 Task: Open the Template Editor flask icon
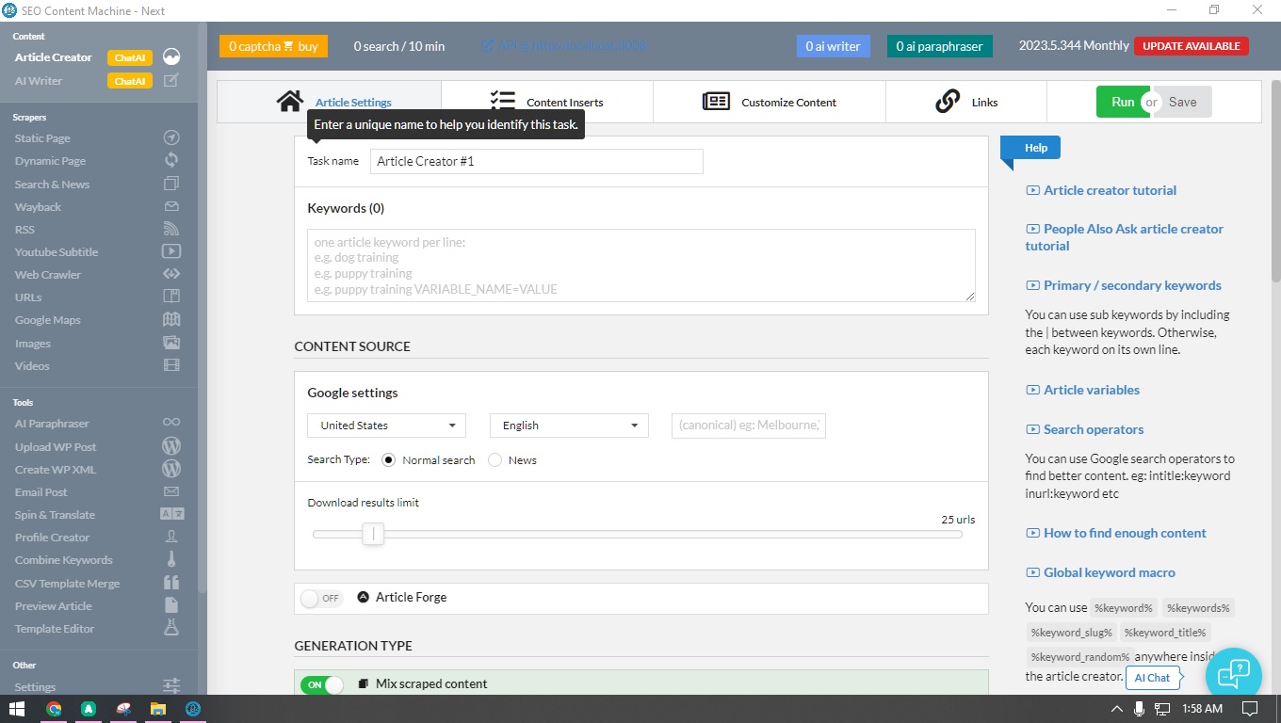[x=171, y=628]
